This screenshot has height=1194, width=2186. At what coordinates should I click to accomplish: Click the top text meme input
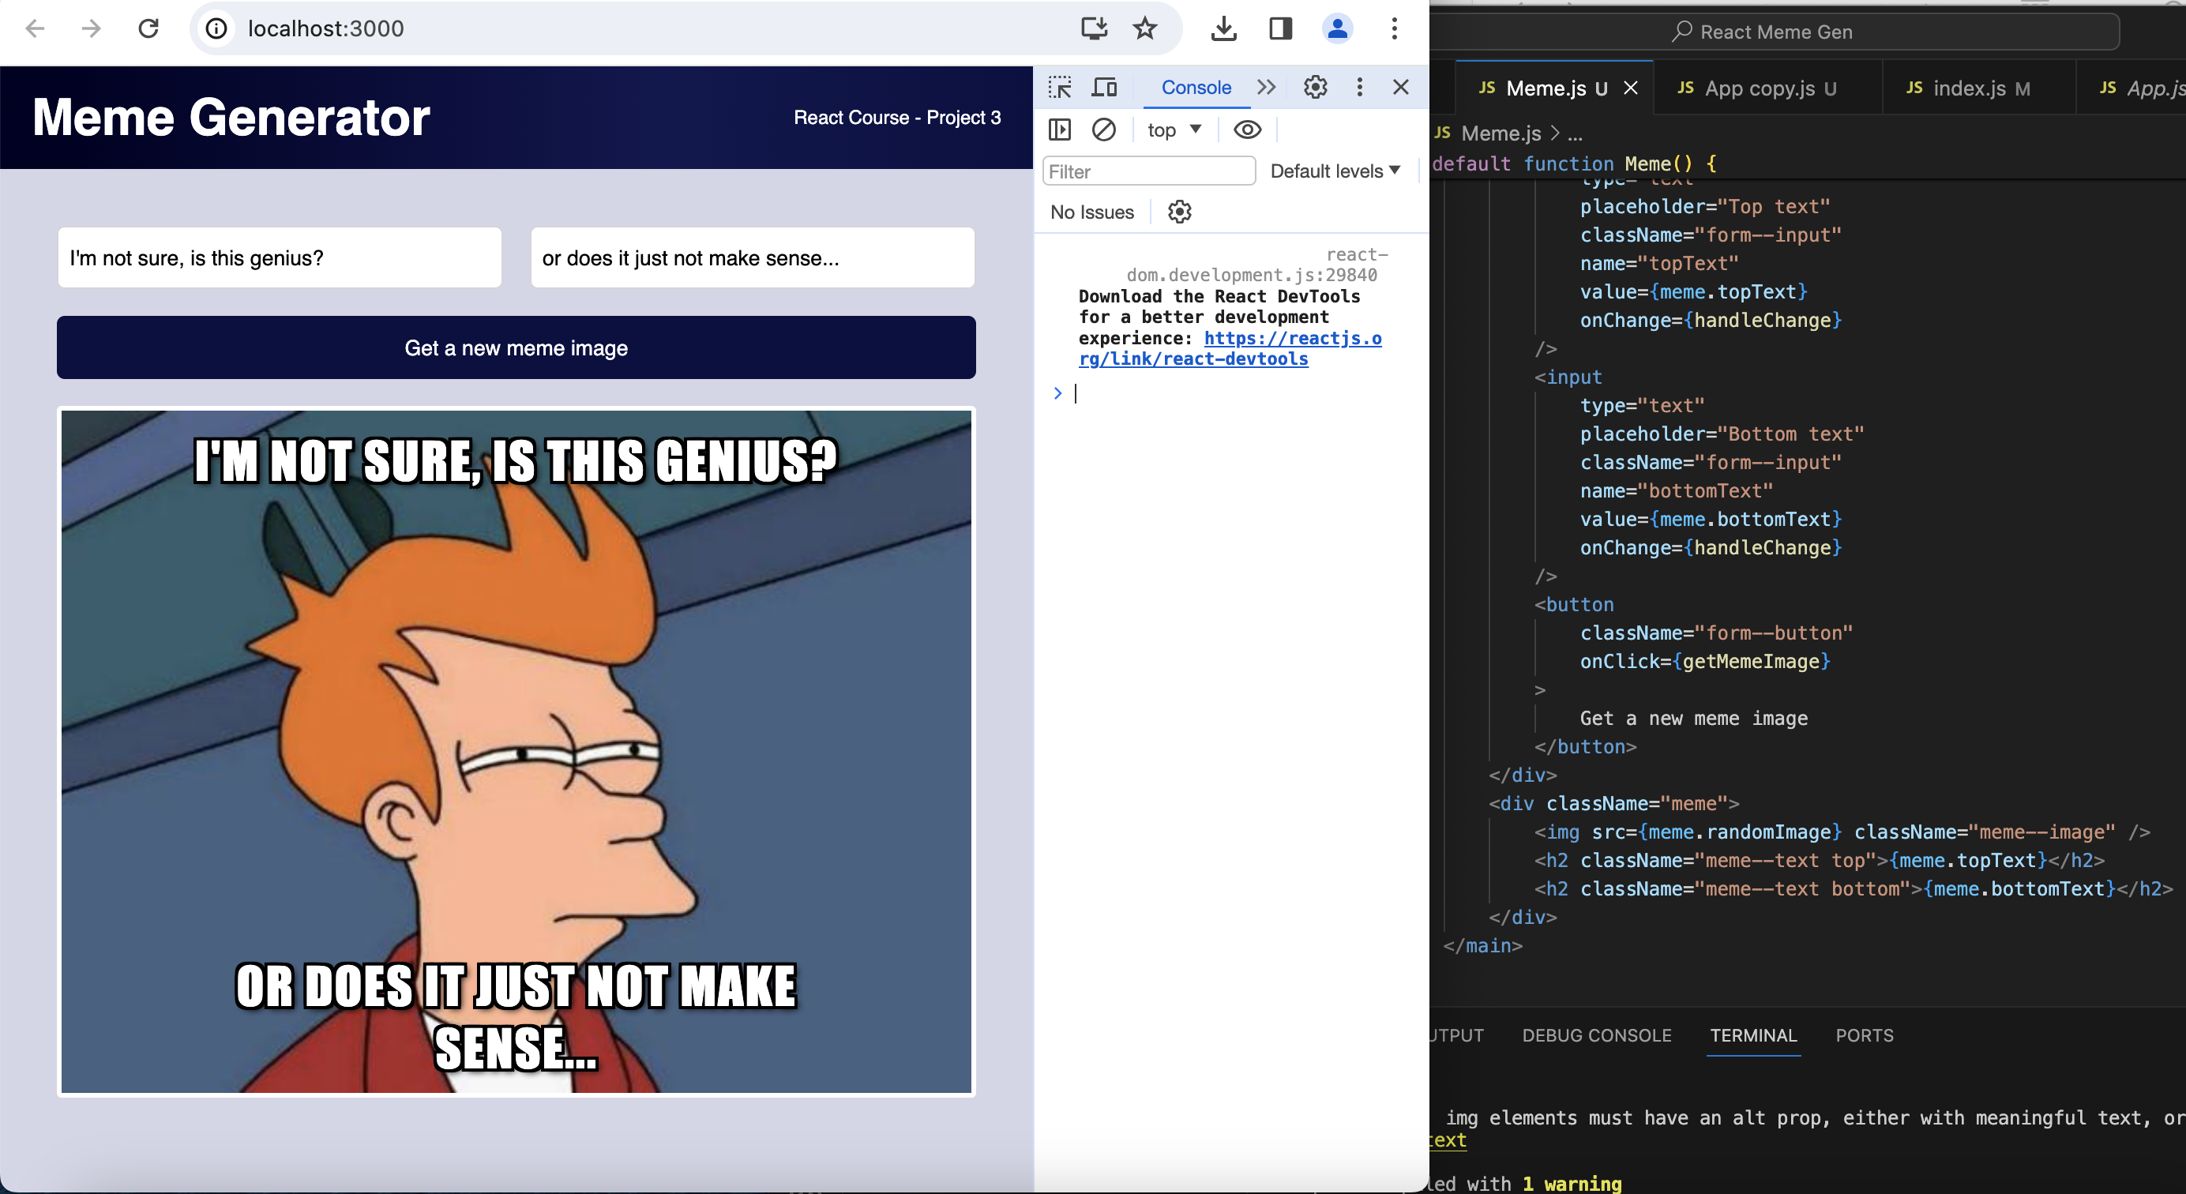pyautogui.click(x=280, y=258)
